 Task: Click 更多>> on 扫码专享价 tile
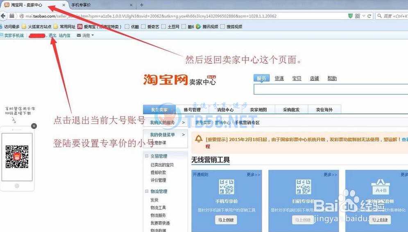330,175
